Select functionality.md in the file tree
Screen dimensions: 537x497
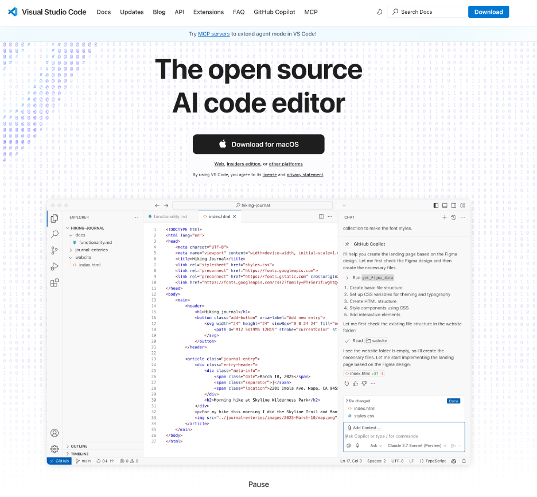[95, 243]
